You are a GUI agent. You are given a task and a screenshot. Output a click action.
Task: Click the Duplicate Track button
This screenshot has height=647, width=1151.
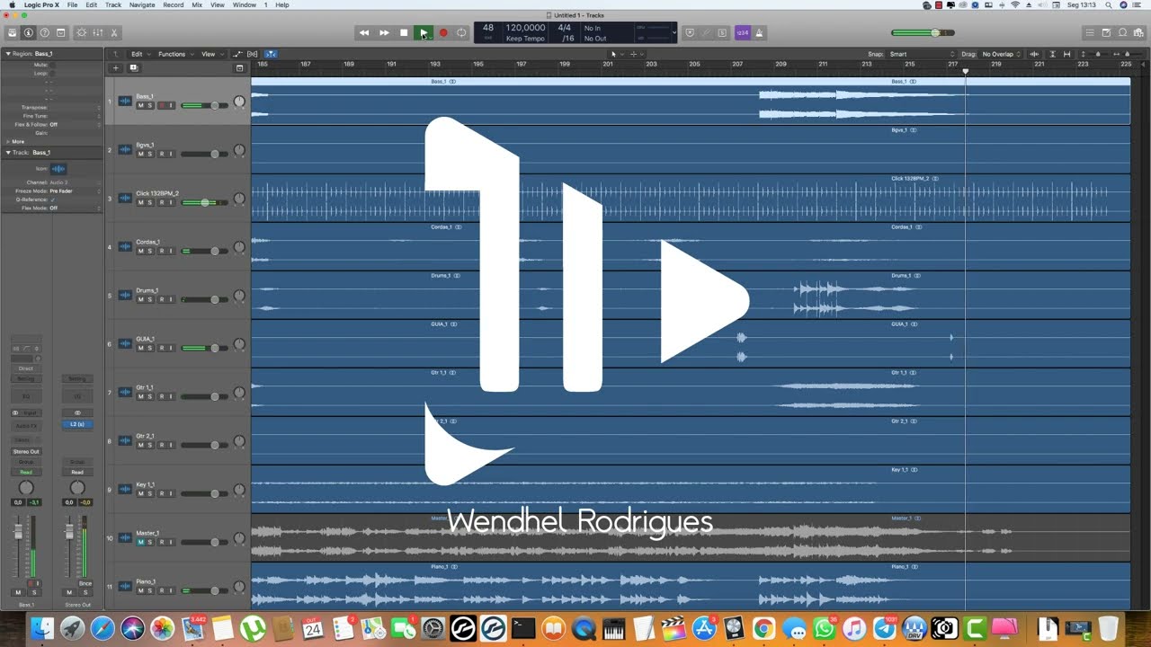pyautogui.click(x=134, y=67)
